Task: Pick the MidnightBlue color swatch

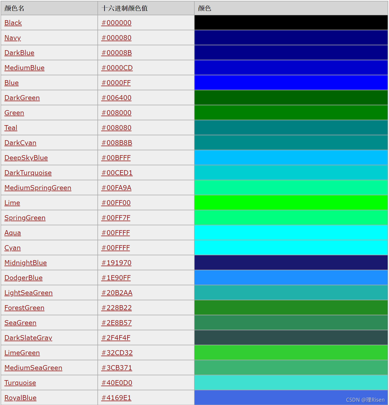Action: pos(291,263)
